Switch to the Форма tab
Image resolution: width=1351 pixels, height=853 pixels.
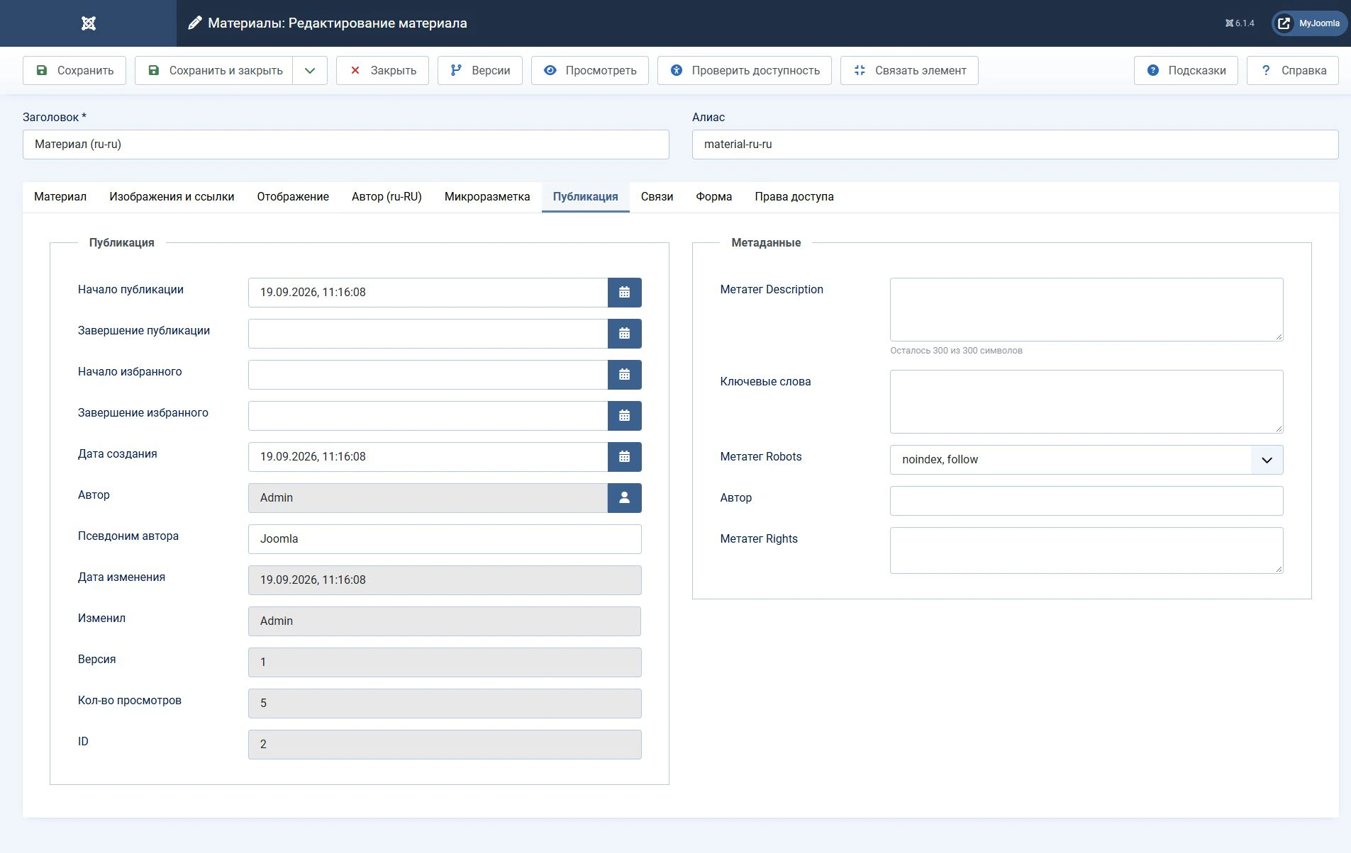click(x=714, y=197)
